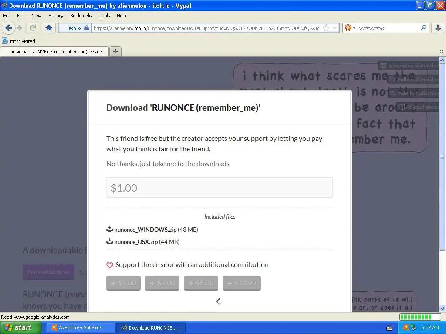Click the vertical scrollbar thumb

(442, 157)
